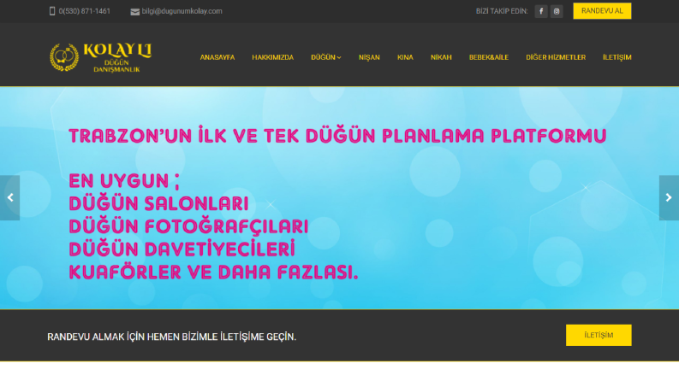679x381 pixels.
Task: Open BEBEK&AİLE menu item
Action: tap(489, 57)
